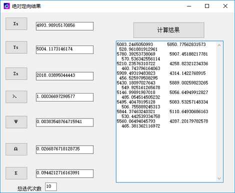Click result value 460.743796164063

pyautogui.click(x=141, y=68)
